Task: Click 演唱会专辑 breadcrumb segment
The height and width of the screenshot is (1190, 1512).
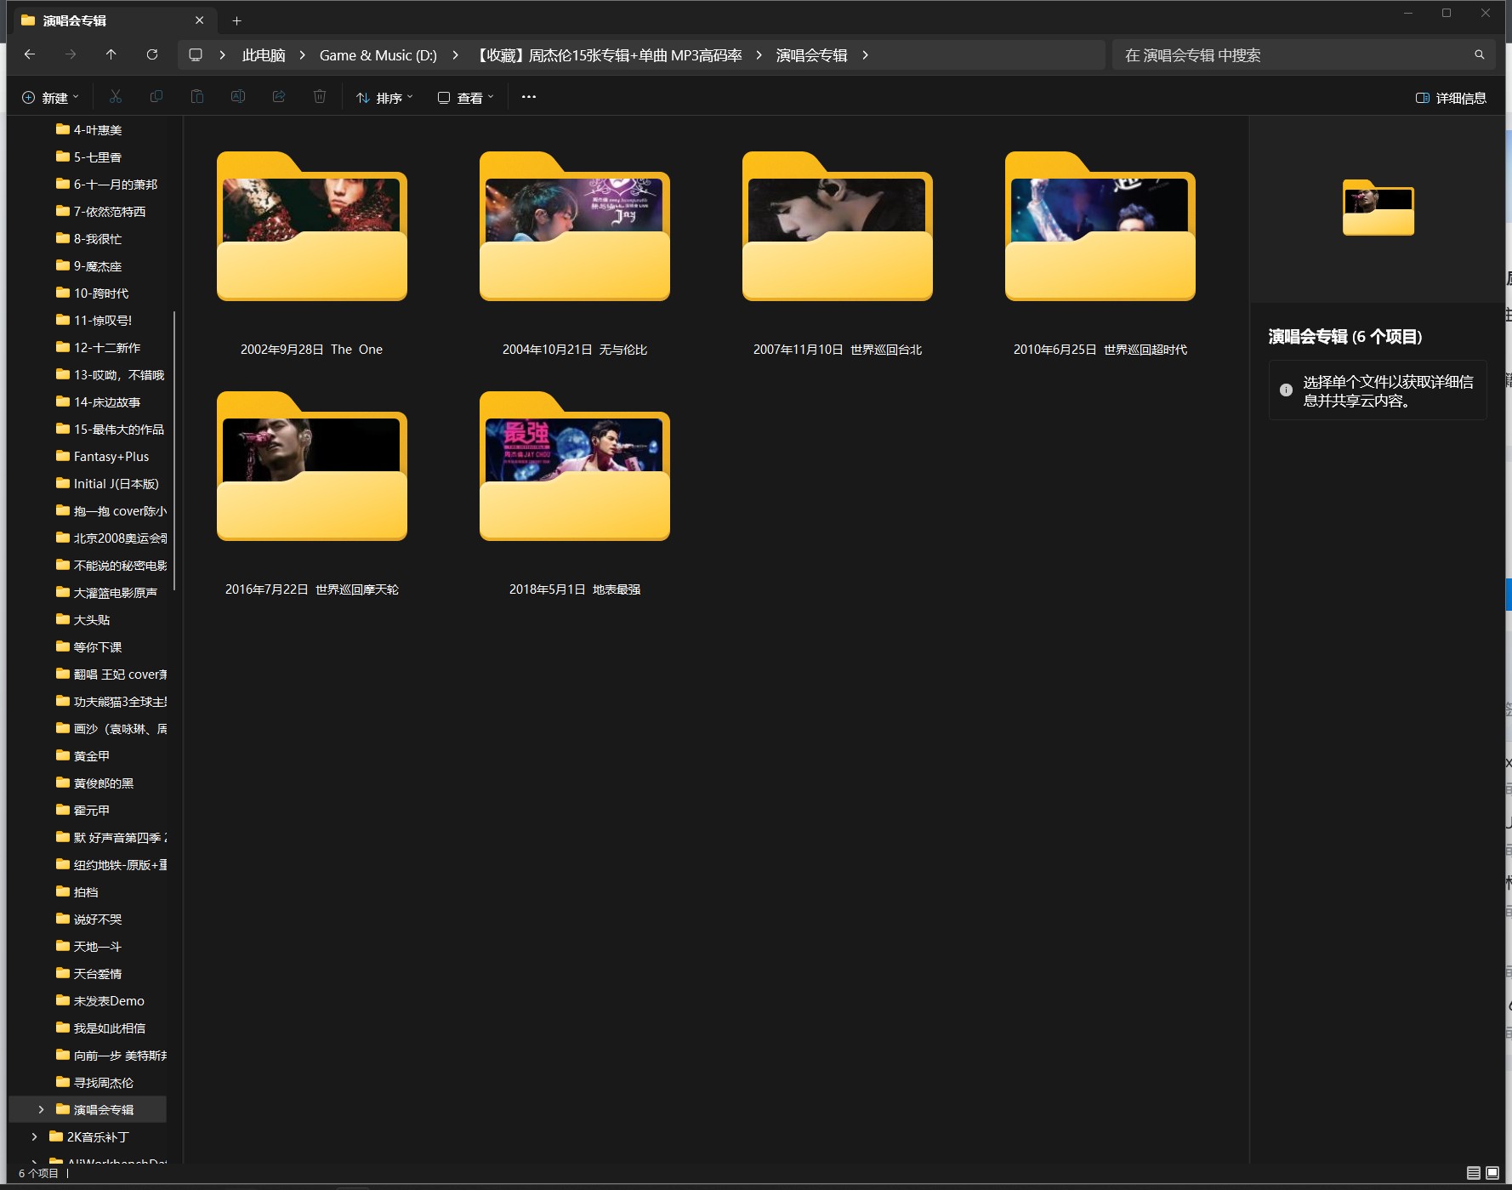Action: [x=812, y=55]
